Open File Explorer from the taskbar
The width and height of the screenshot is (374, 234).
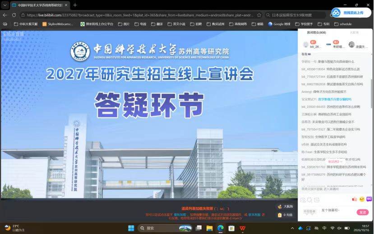point(209,228)
